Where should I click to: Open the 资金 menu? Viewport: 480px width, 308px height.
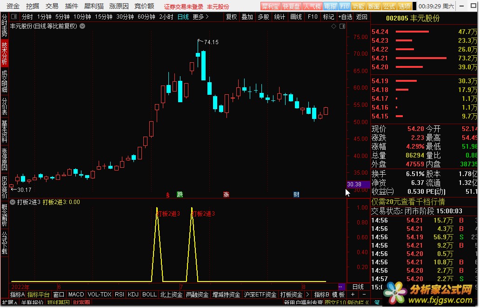(13, 6)
